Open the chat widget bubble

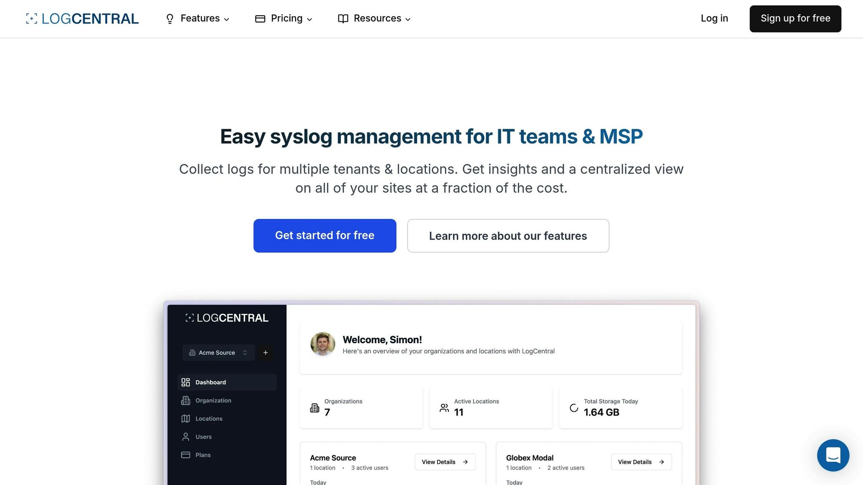click(x=833, y=455)
